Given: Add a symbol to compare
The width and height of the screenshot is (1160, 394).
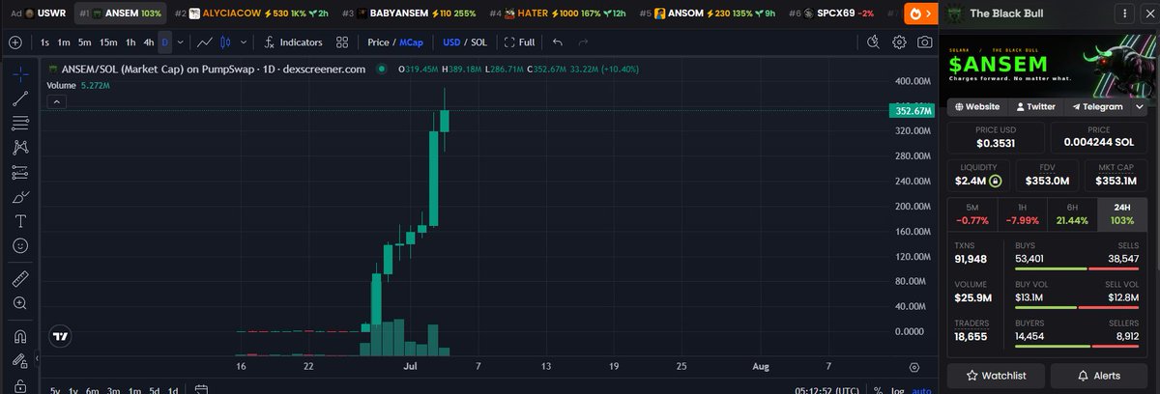Looking at the screenshot, I should pos(15,42).
